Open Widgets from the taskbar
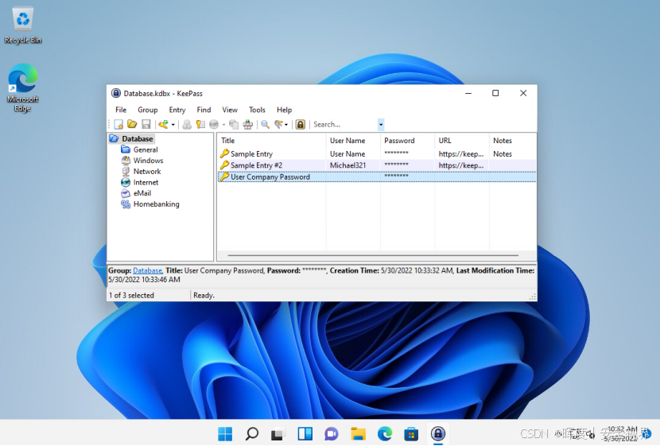 pos(305,434)
